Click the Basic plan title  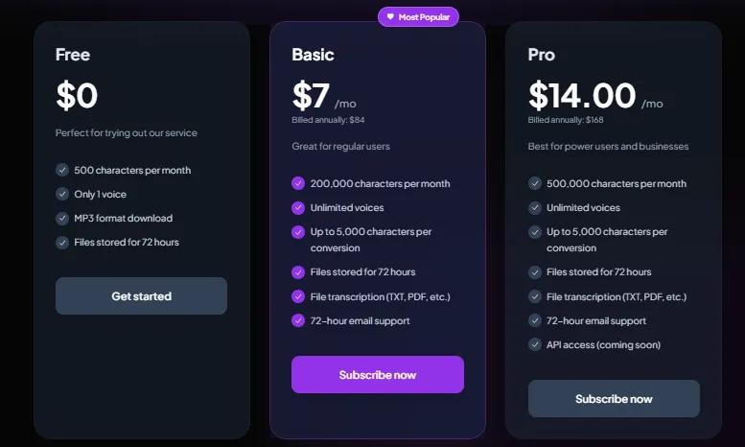coord(313,55)
